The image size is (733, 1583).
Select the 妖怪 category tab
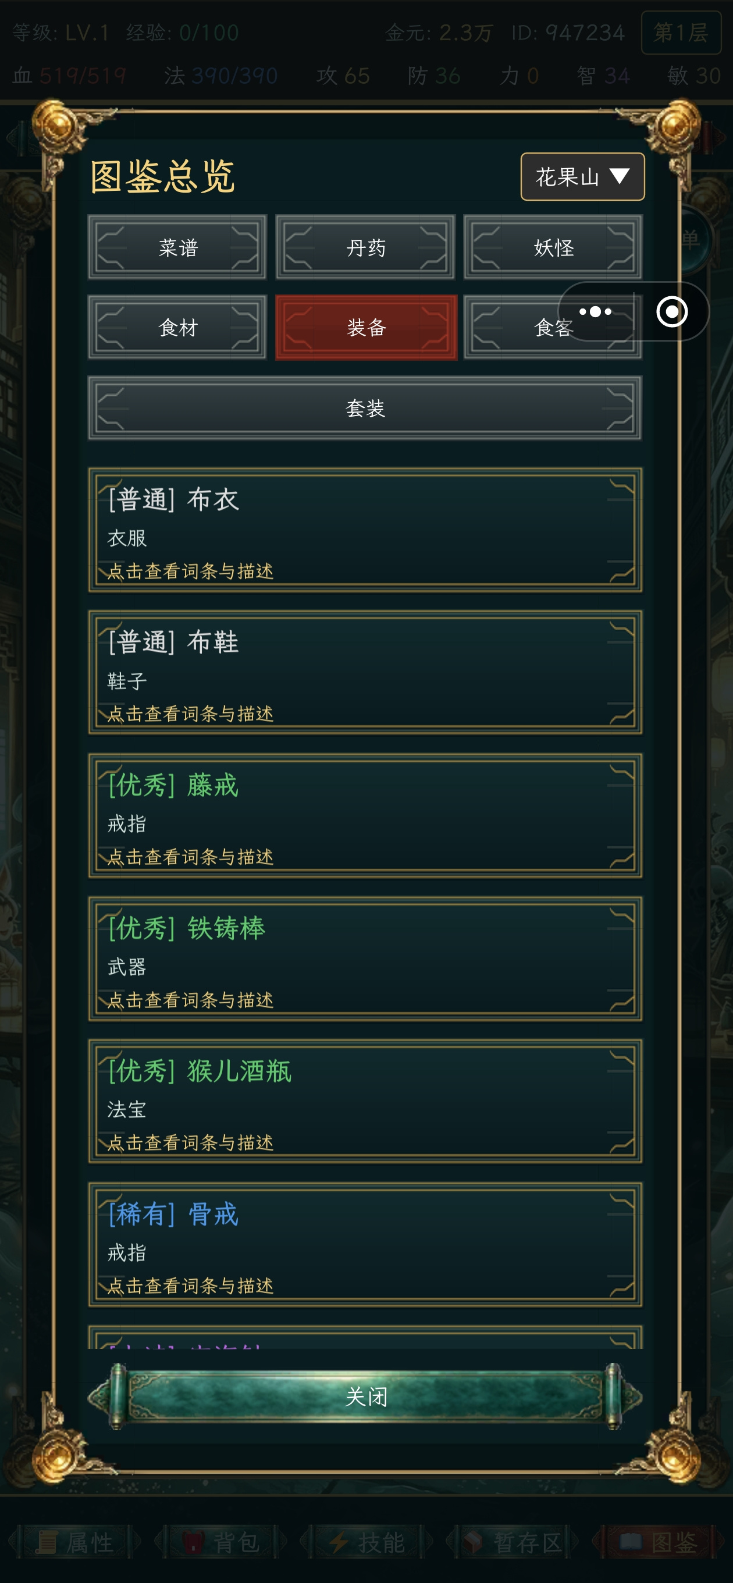553,247
